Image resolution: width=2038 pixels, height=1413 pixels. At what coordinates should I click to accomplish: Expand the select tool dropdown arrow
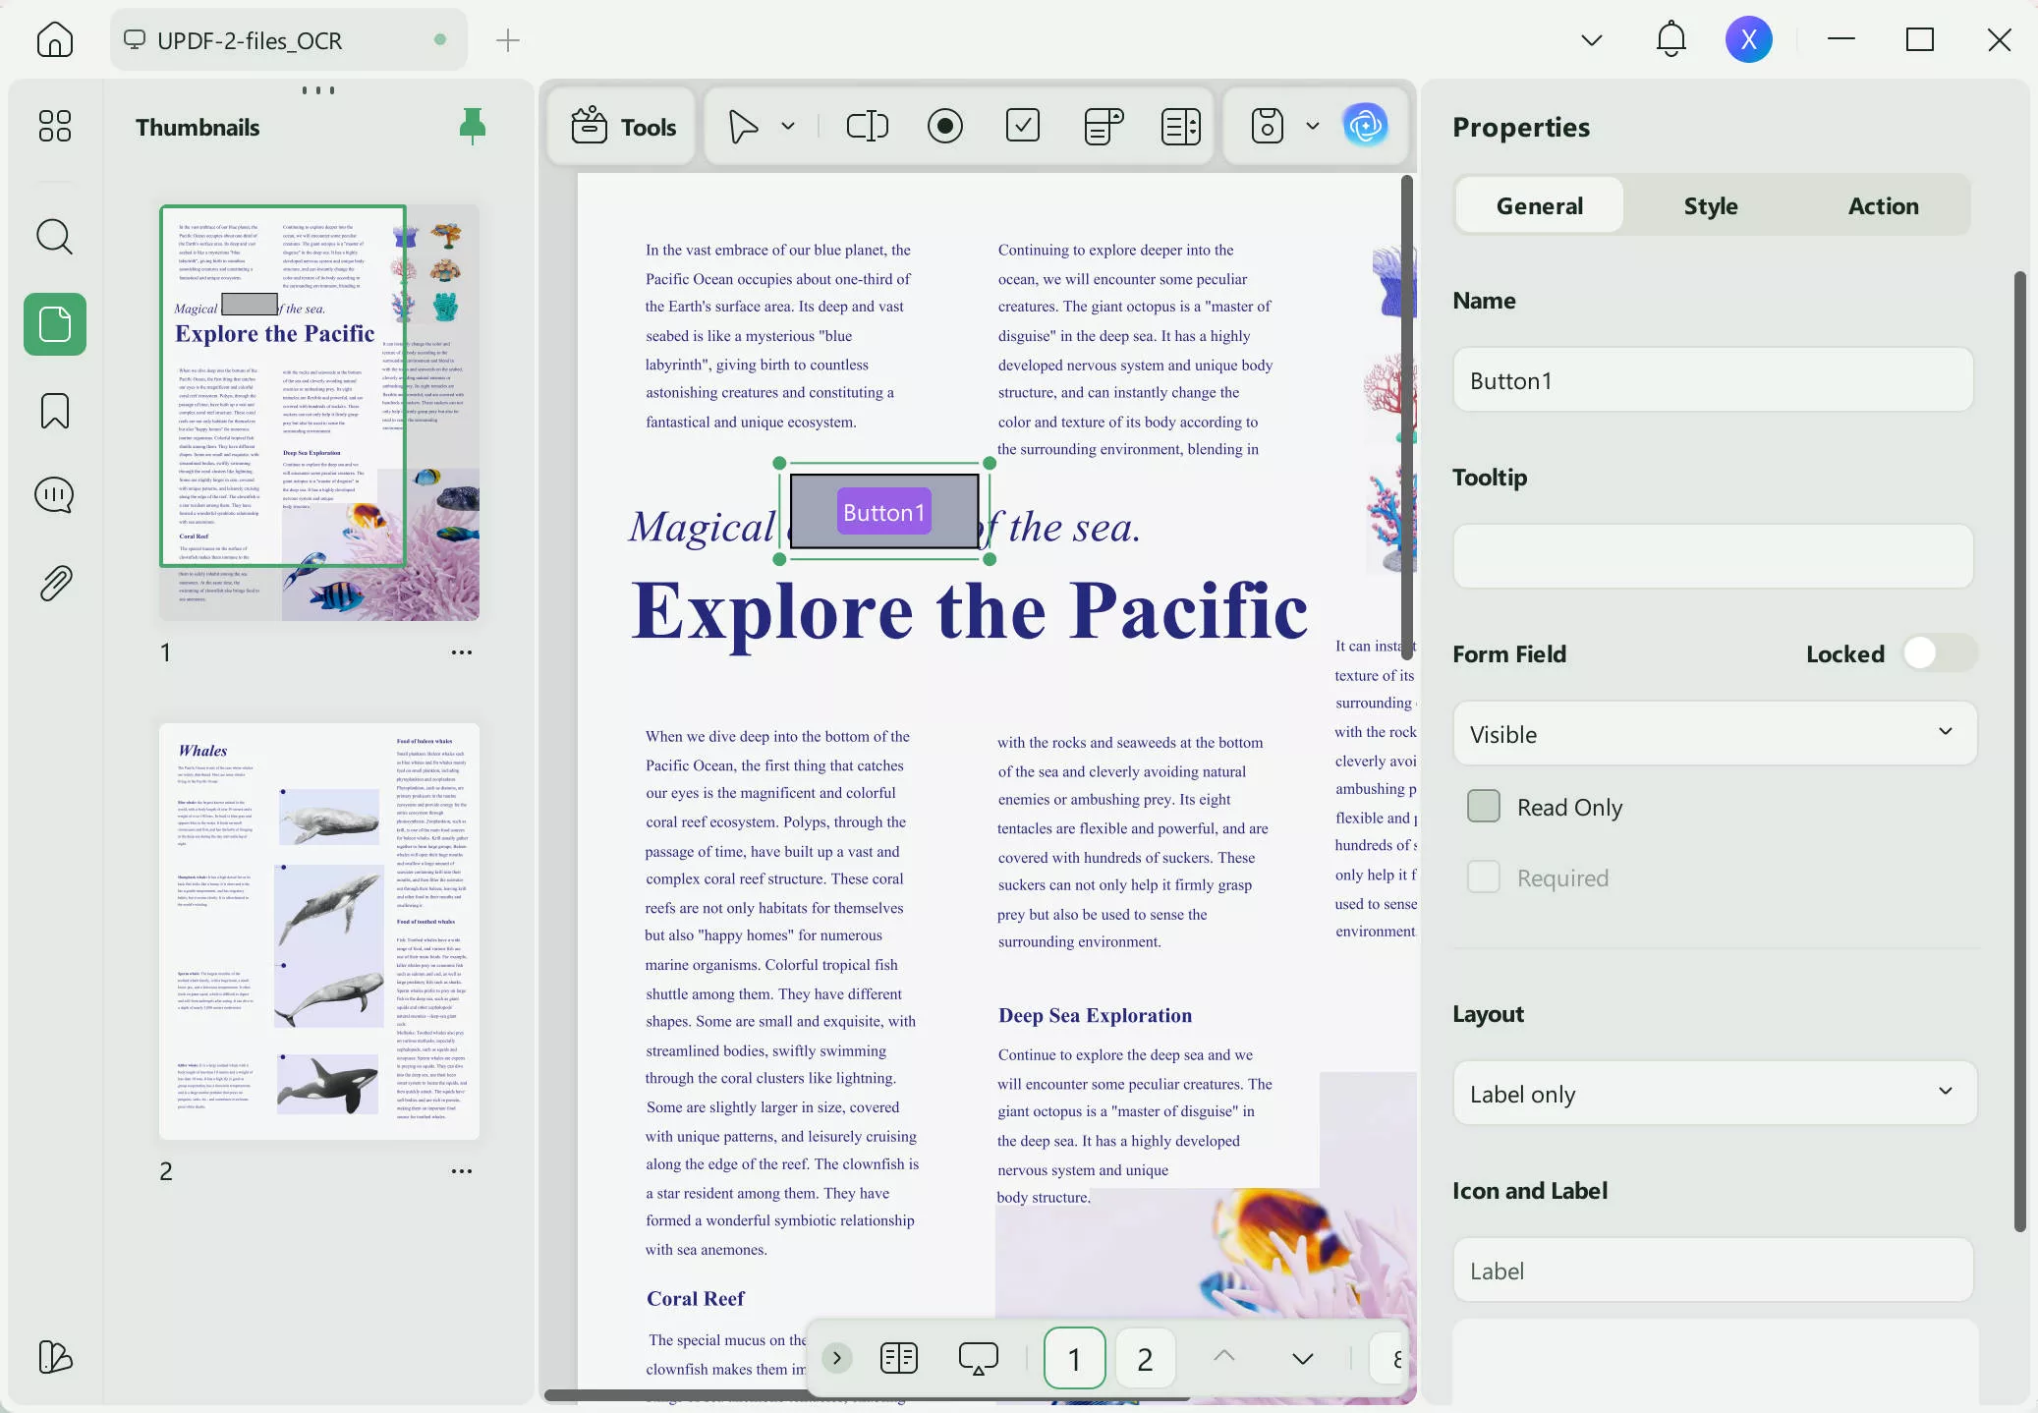788,126
